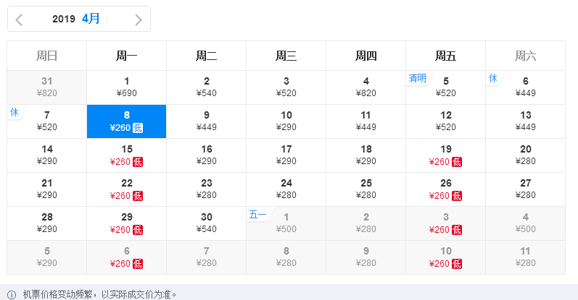
Task: Select April 24 priced ¥280
Action: coord(286,189)
